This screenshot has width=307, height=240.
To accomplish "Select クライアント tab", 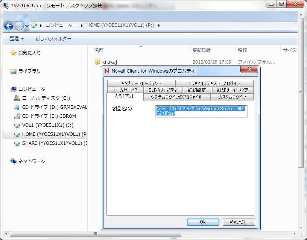I will [x=125, y=96].
